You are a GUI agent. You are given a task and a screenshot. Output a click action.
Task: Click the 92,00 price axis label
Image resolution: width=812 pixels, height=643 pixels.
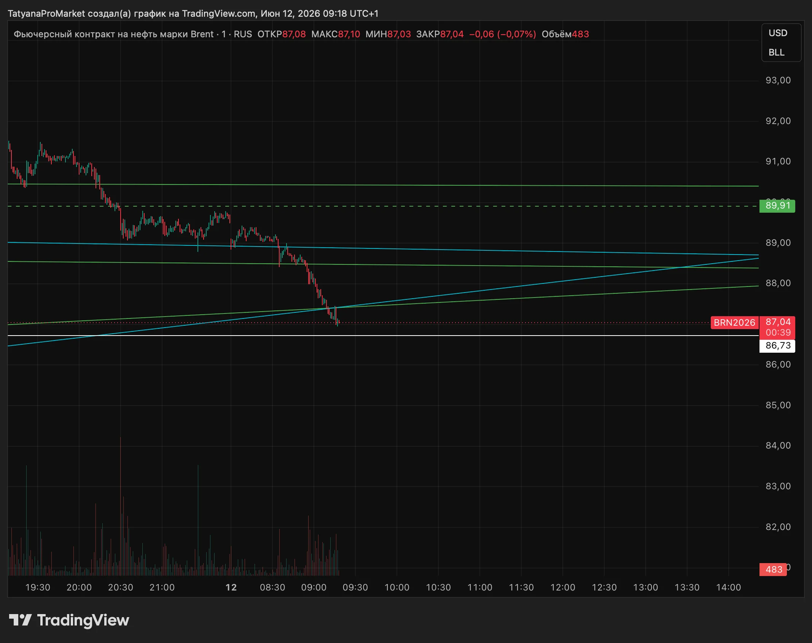click(778, 121)
